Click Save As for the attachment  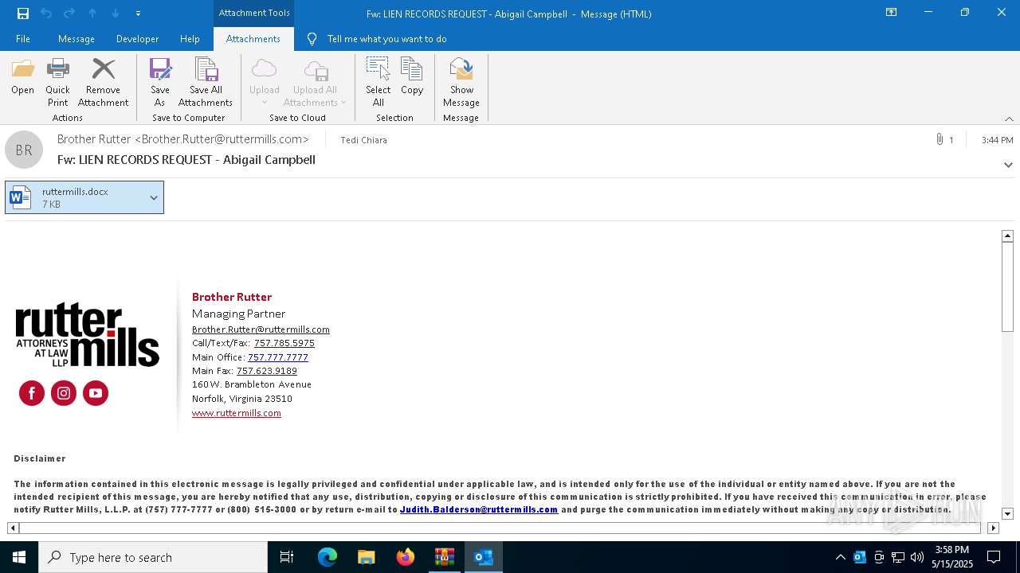tap(159, 83)
